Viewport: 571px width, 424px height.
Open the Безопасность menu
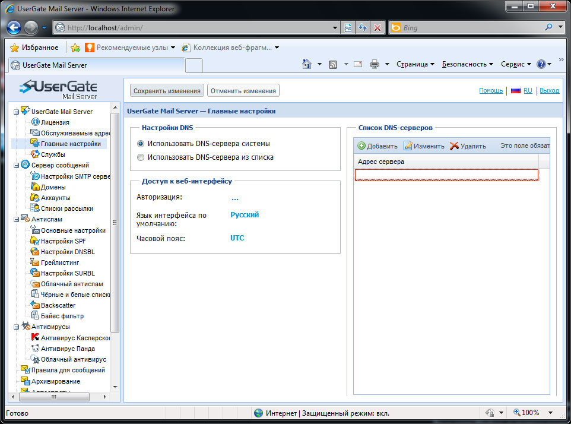468,64
